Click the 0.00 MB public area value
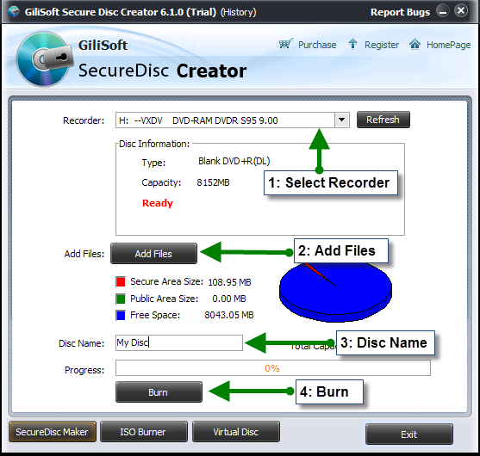 (x=229, y=299)
